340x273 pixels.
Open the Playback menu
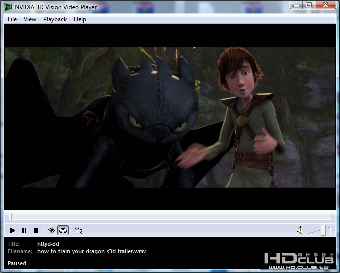(55, 19)
